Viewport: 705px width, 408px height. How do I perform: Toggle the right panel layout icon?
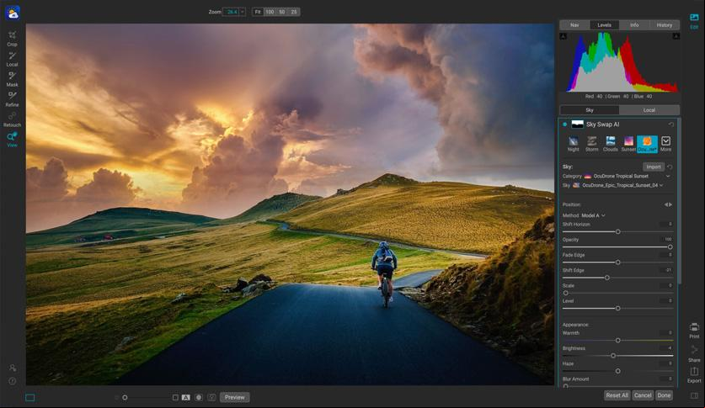(x=694, y=395)
